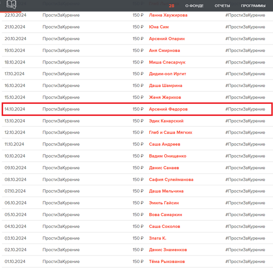Select the date 03.10.2024
Viewport: 273px width, 268px height.
point(16,238)
